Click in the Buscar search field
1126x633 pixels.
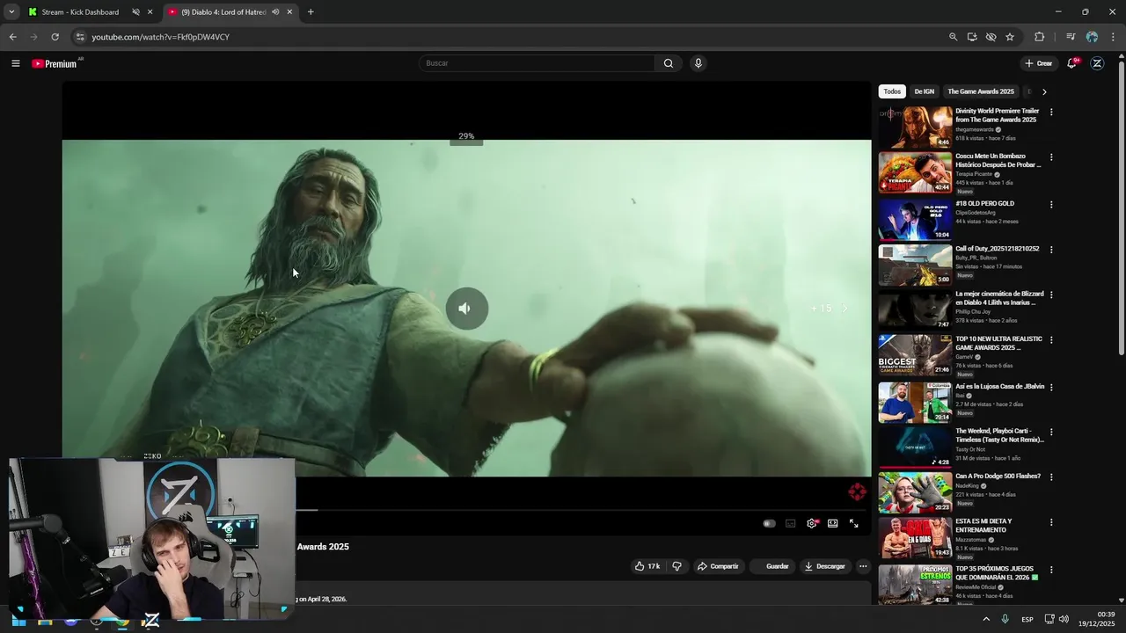click(537, 63)
